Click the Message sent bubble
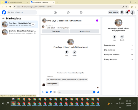Viewport: 138px width, 110px height. pyautogui.click(x=52, y=84)
